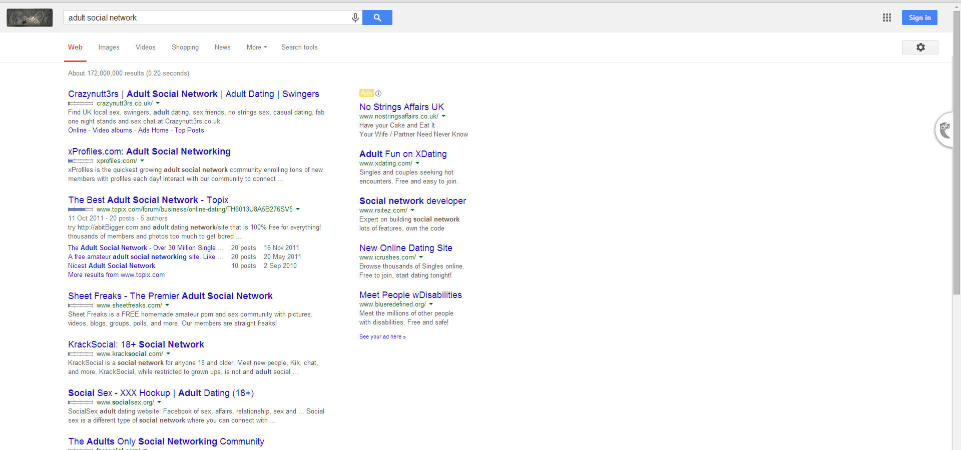This screenshot has height=450, width=961.
Task: Open the Meet People wDisabilities ad
Action: [410, 295]
